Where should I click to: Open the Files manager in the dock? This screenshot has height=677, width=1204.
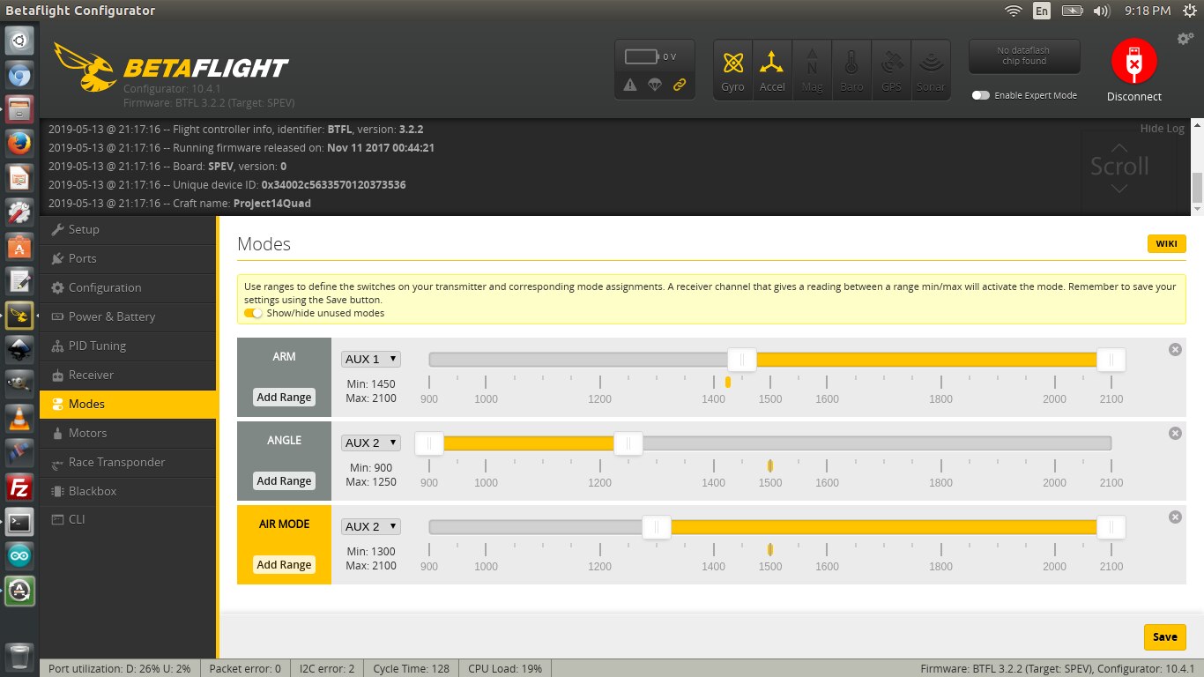click(x=19, y=109)
